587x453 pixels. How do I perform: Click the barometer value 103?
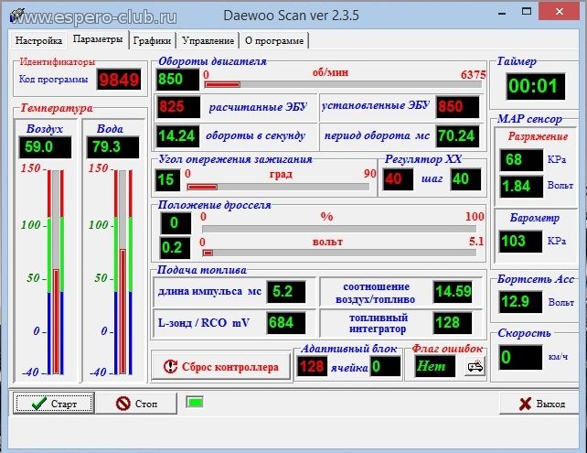521,242
